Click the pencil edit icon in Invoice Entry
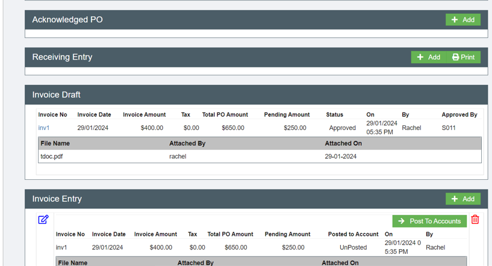The height and width of the screenshot is (266, 492). 43,220
